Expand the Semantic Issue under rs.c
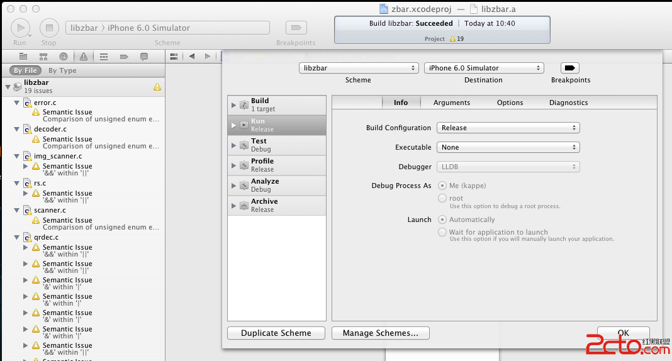Screen dimensions: 672x361 pyautogui.click(x=25, y=193)
